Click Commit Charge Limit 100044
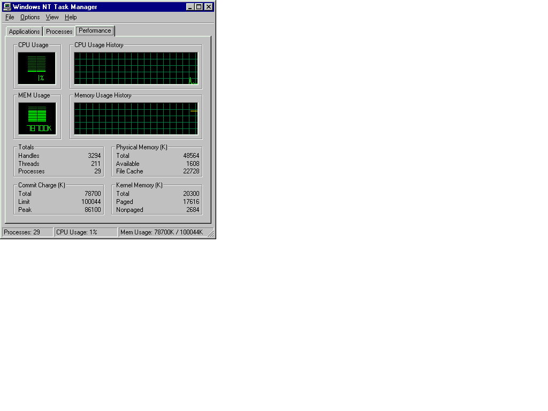548x411 pixels. tap(91, 202)
